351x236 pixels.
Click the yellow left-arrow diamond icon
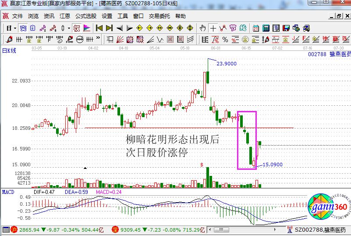pyautogui.click(x=140, y=28)
